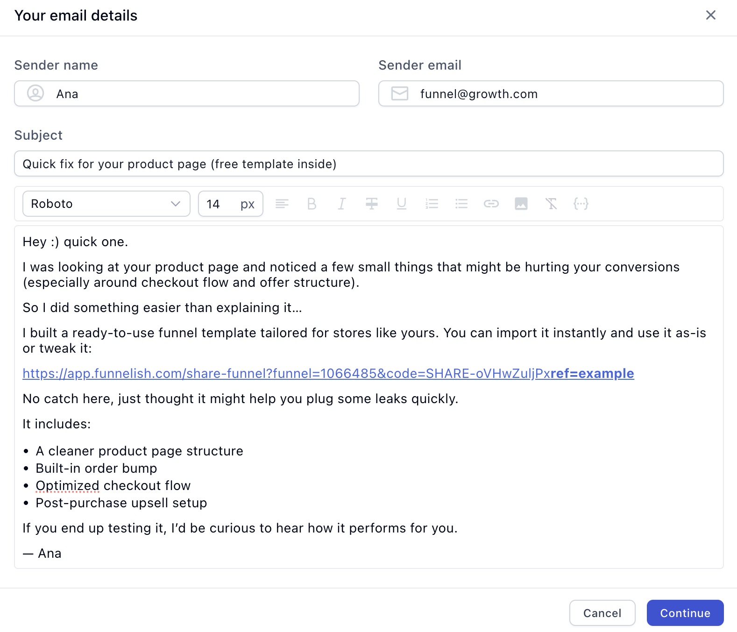Insert an image into the email
The width and height of the screenshot is (737, 632).
521,204
